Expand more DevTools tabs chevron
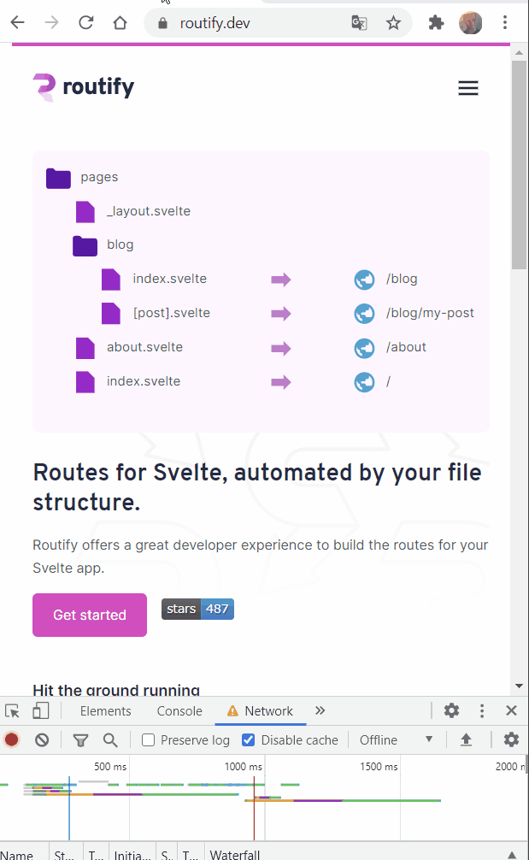 point(320,711)
